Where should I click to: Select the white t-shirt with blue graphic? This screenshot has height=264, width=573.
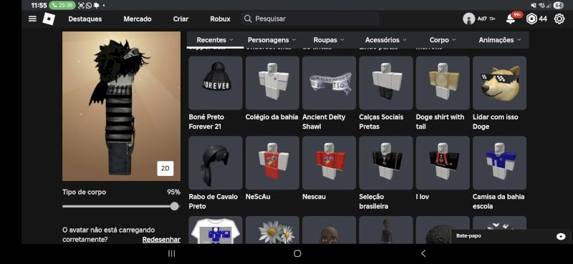click(216, 230)
